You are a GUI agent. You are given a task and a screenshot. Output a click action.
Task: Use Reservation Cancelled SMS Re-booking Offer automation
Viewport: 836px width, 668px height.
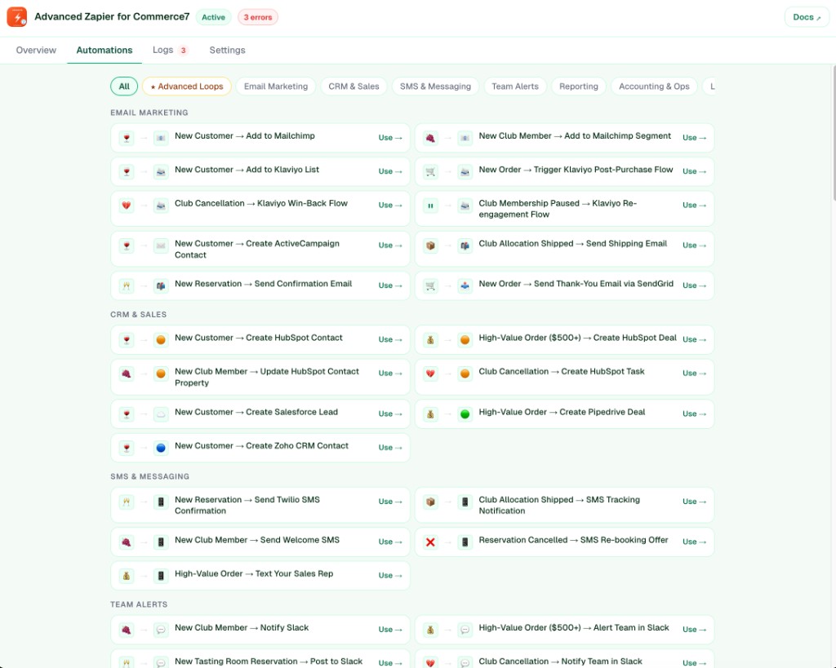(x=694, y=542)
